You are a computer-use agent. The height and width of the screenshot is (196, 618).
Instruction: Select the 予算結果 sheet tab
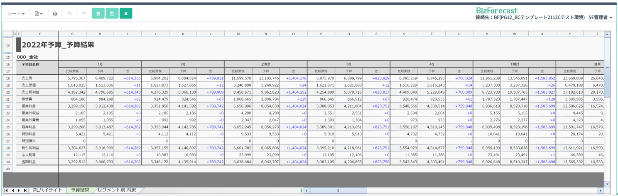pyautogui.click(x=80, y=190)
